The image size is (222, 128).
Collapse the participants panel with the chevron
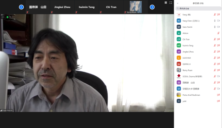(178, 3)
